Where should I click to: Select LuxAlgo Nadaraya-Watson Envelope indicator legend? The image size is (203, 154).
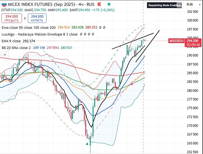pyautogui.click(x=39, y=34)
